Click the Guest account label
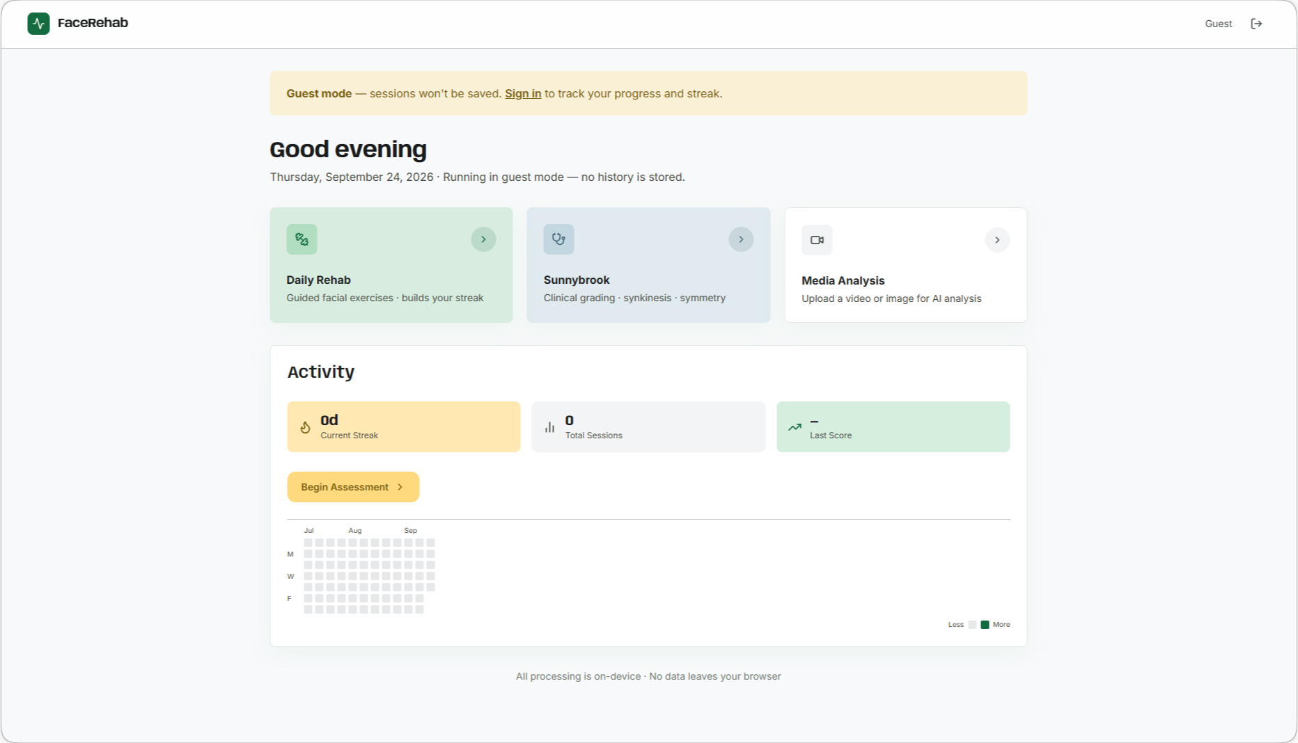Screen dimensions: 1298x743 tap(1218, 24)
